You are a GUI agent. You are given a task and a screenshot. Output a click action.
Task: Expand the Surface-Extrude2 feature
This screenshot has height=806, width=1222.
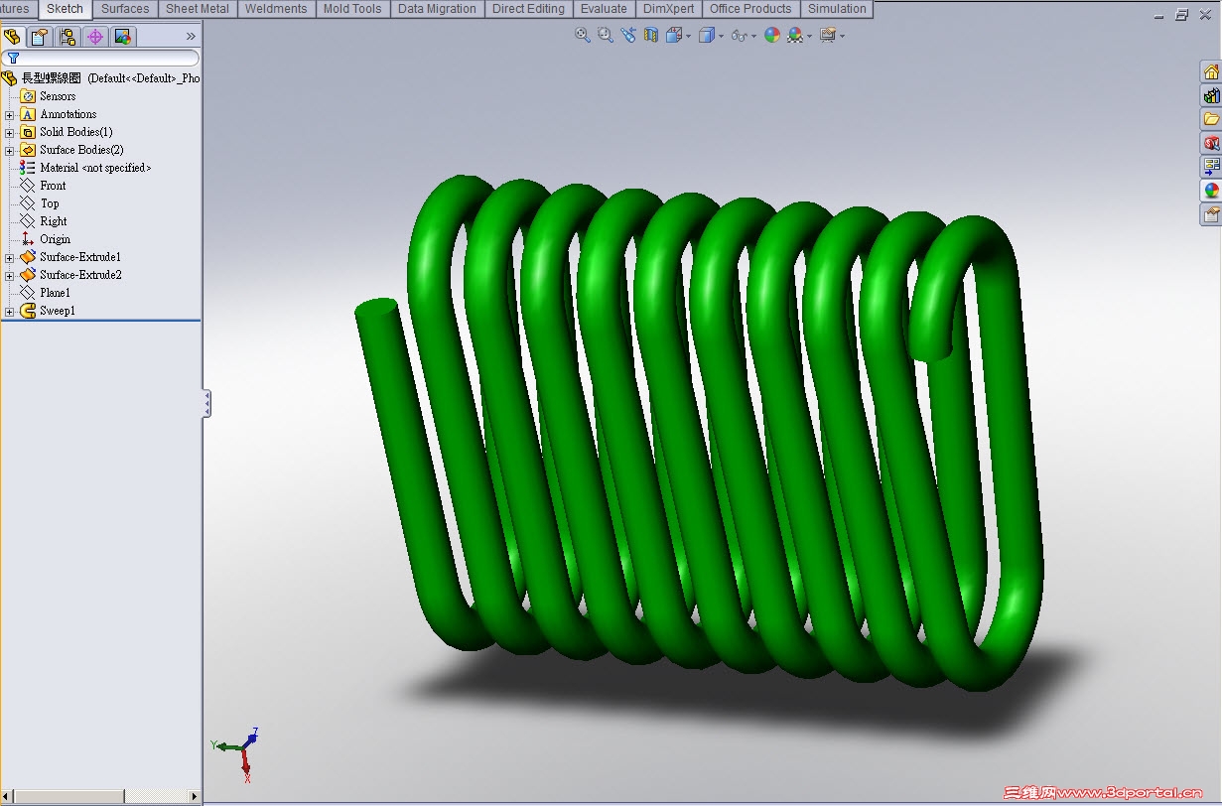coord(10,275)
